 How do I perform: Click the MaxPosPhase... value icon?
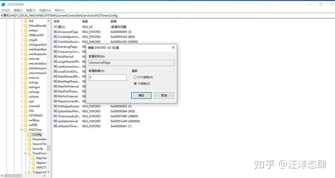click(x=55, y=91)
